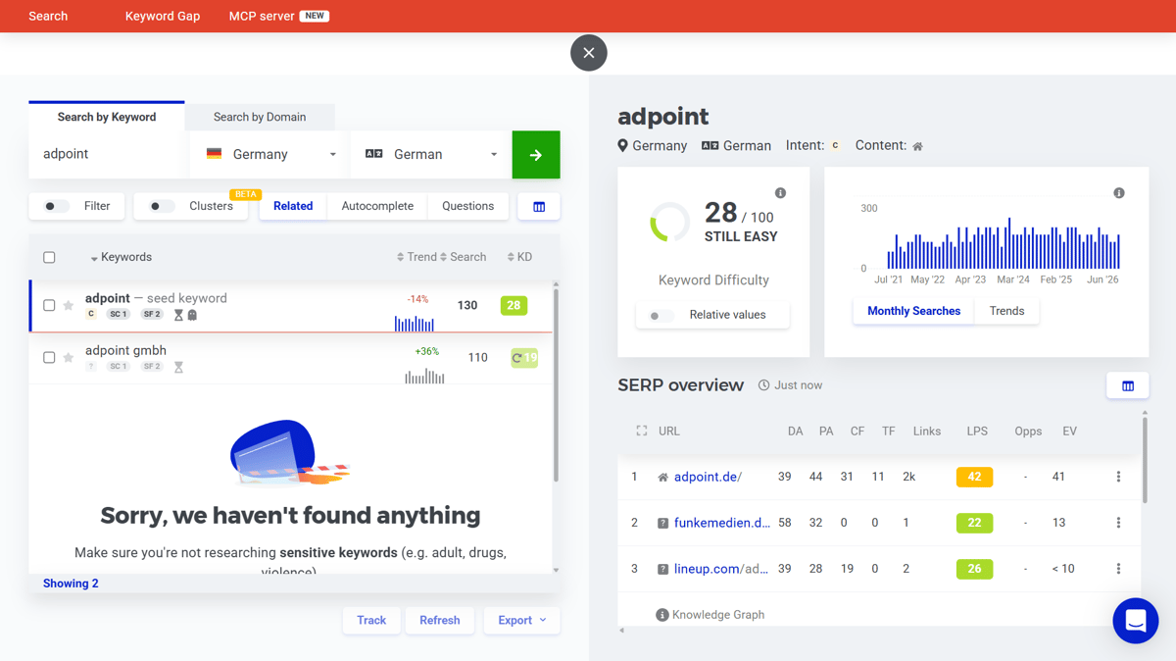The height and width of the screenshot is (661, 1176).
Task: Click the question intent badge under adpoint gmbh
Action: point(91,367)
